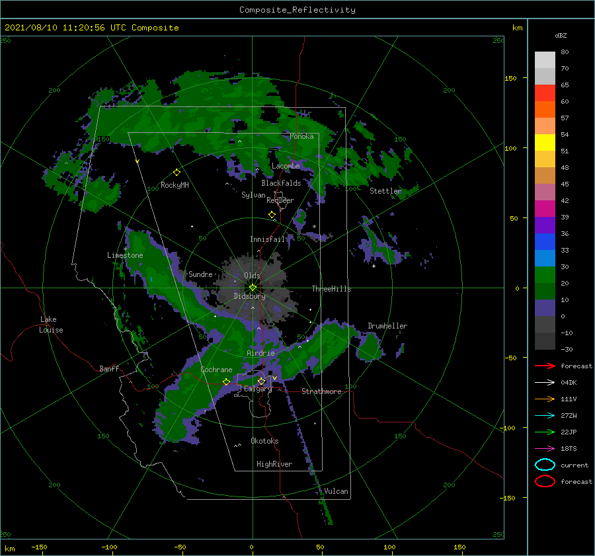The width and height of the screenshot is (595, 556).
Task: Click the Cochrane city label
Action: [x=216, y=370]
